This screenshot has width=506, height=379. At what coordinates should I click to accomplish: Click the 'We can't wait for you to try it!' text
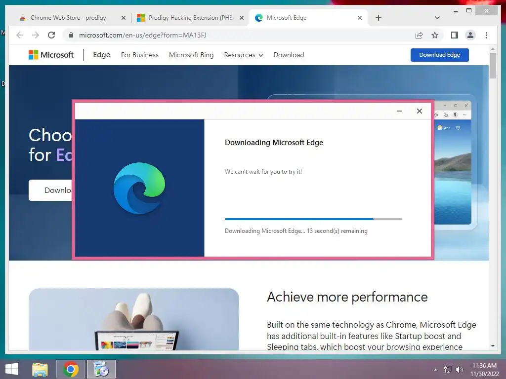[x=263, y=172]
